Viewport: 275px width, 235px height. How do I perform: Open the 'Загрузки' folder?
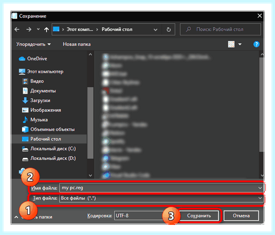[x=36, y=101]
